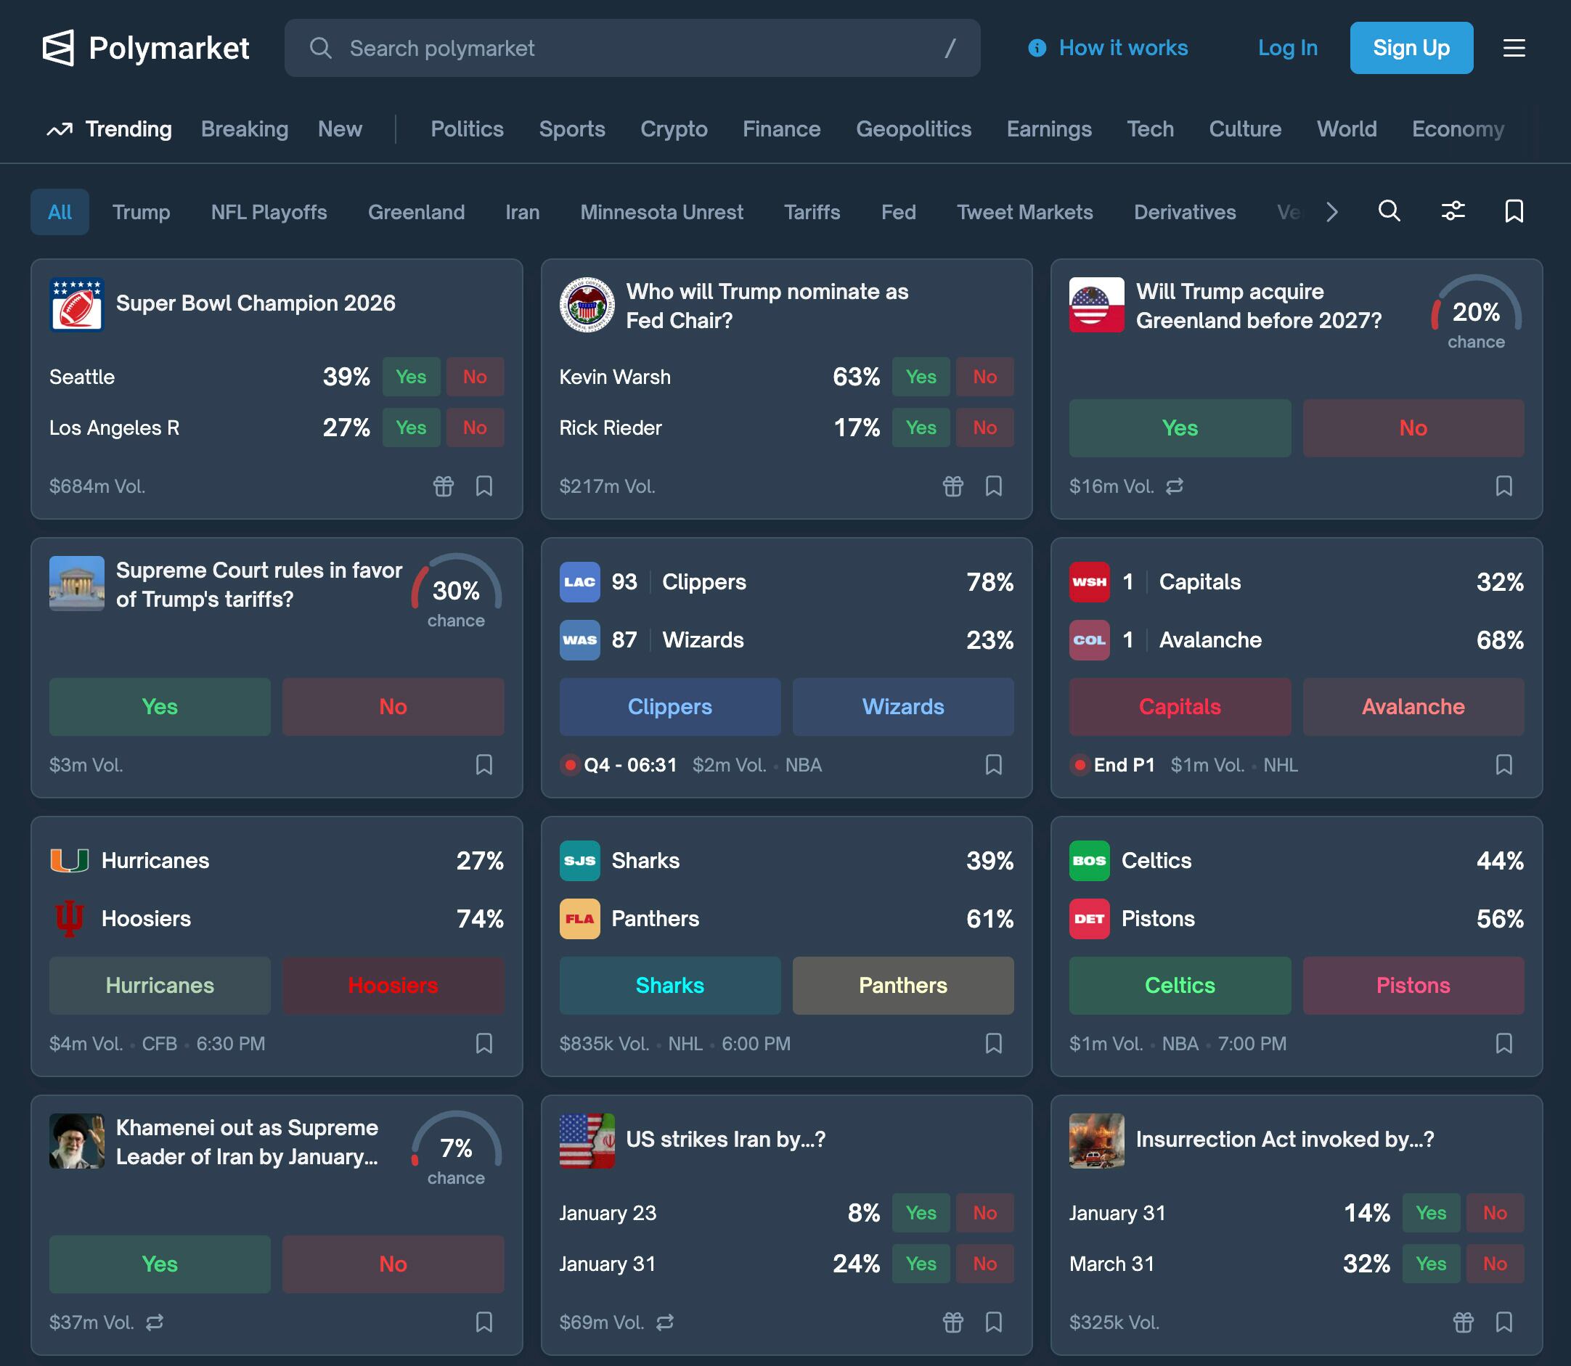
Task: Click the Polymarket logo icon
Action: (x=58, y=48)
